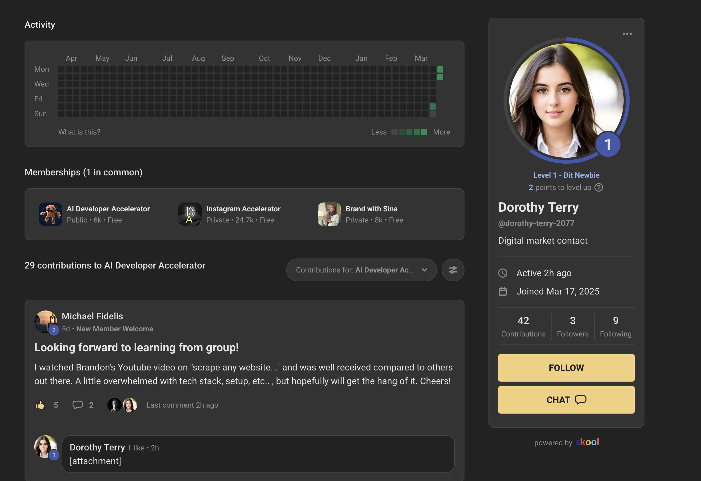The image size is (701, 481).
Task: Open the Instagram Accelerator community icon
Action: (189, 214)
